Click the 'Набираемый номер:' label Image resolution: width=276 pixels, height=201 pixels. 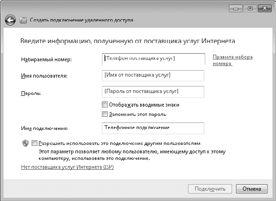46,59
